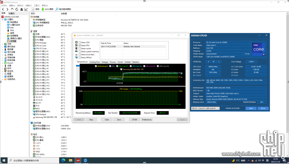289x164 pixels.
Task: Toggle the Samsung SSD 980 PRO graph checkbox
Action: (x=121, y=69)
